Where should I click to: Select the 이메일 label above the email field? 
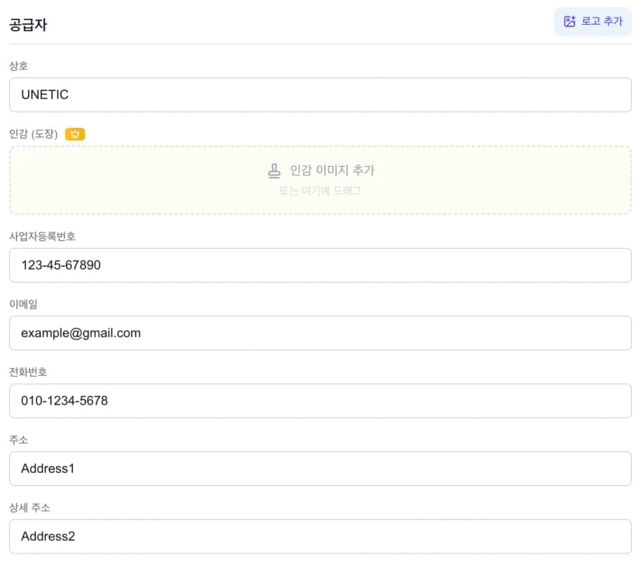(x=23, y=304)
